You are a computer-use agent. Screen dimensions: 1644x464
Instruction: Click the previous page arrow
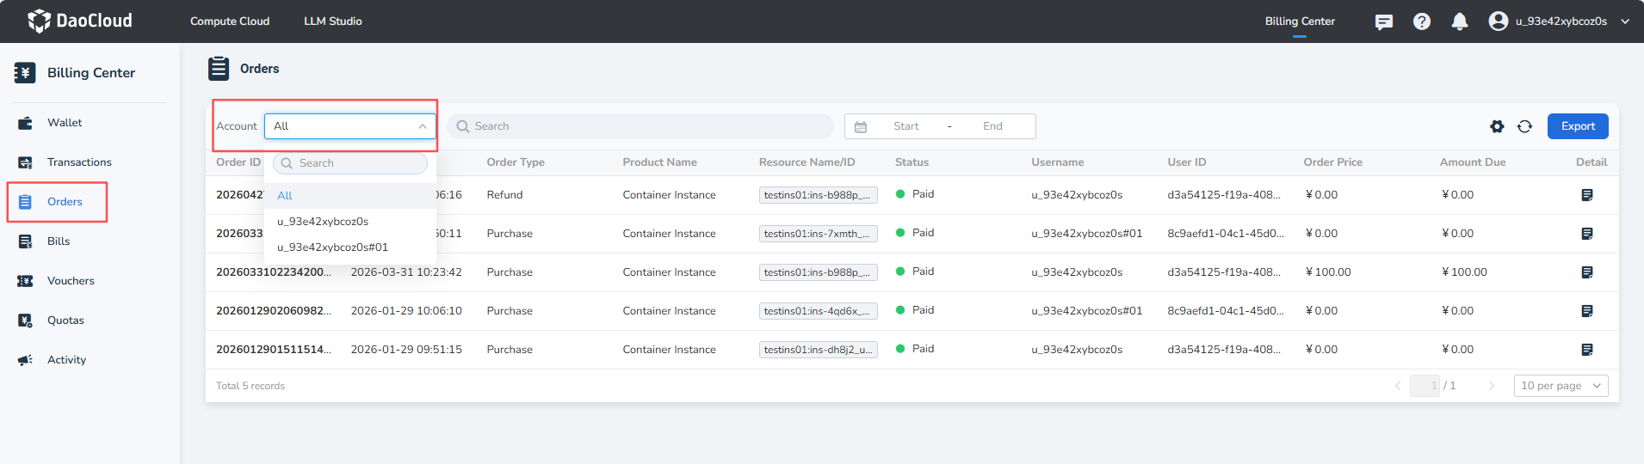(1398, 386)
